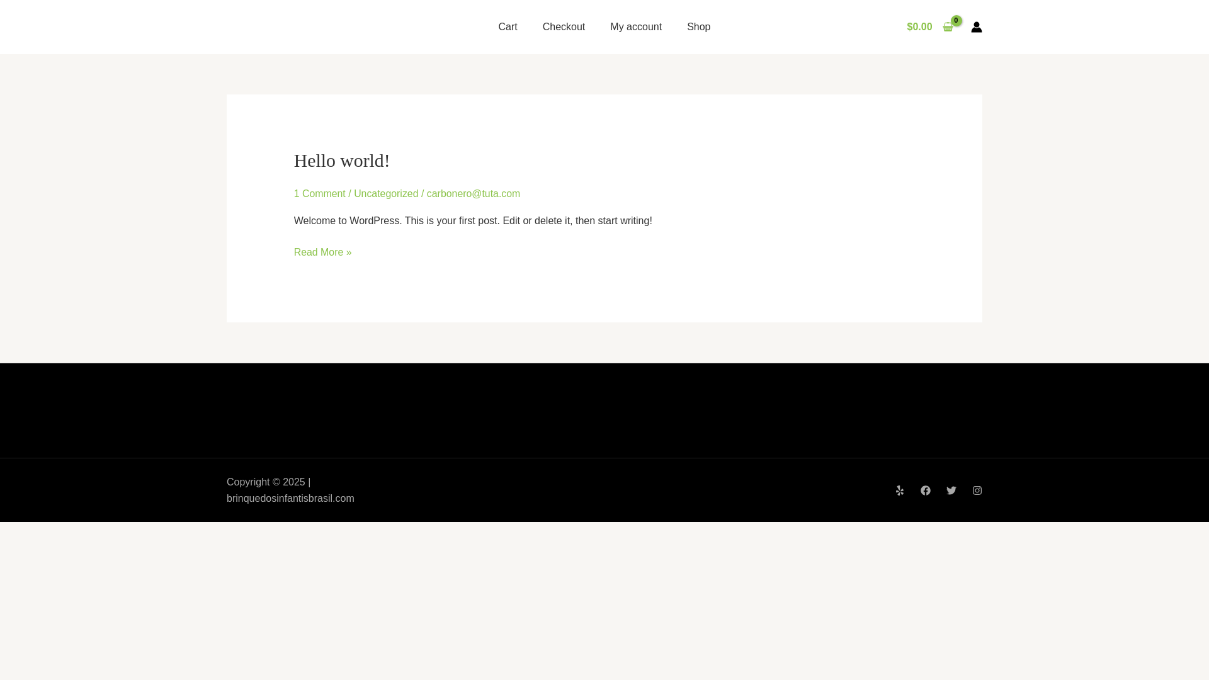
Task: Click author carbonero@tuta.com link
Action: click(473, 194)
